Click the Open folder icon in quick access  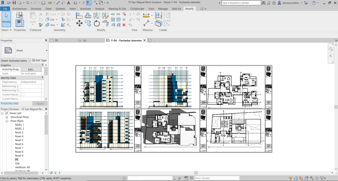(9, 3)
